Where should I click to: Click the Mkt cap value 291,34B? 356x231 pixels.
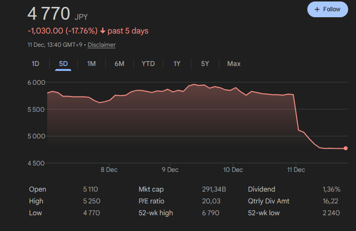214,189
